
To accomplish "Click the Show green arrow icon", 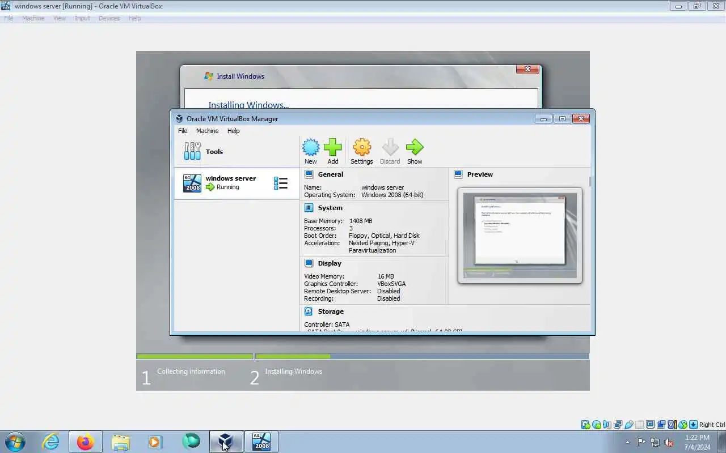I will coord(415,148).
